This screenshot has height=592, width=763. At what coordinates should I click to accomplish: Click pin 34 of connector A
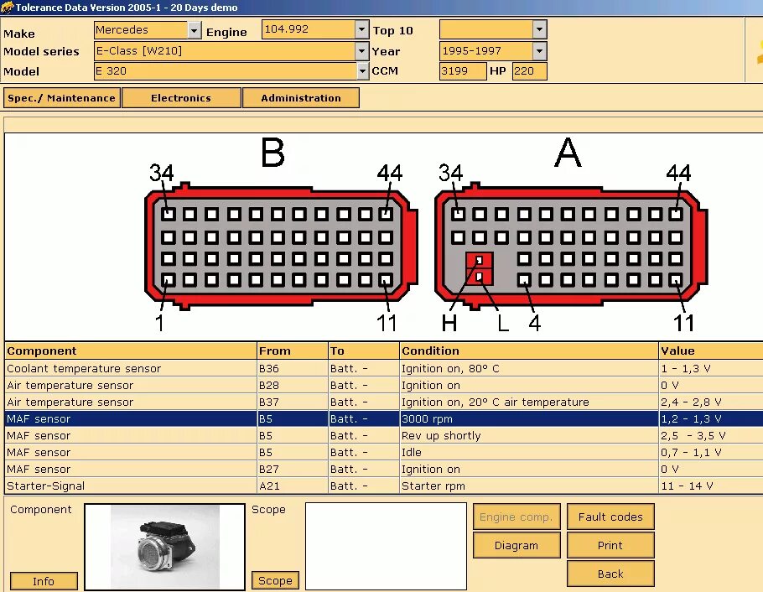(x=458, y=214)
